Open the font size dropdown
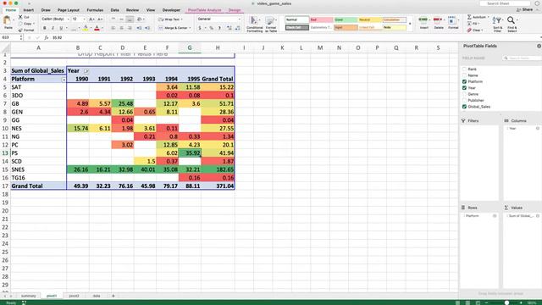This screenshot has height=305, width=542. [x=84, y=19]
